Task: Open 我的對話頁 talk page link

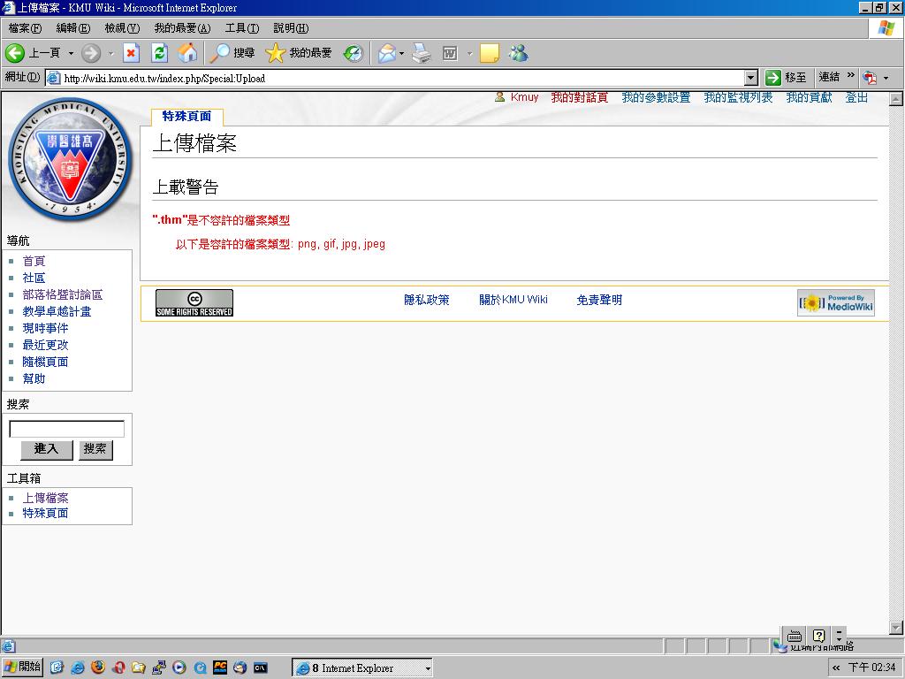Action: coord(580,97)
